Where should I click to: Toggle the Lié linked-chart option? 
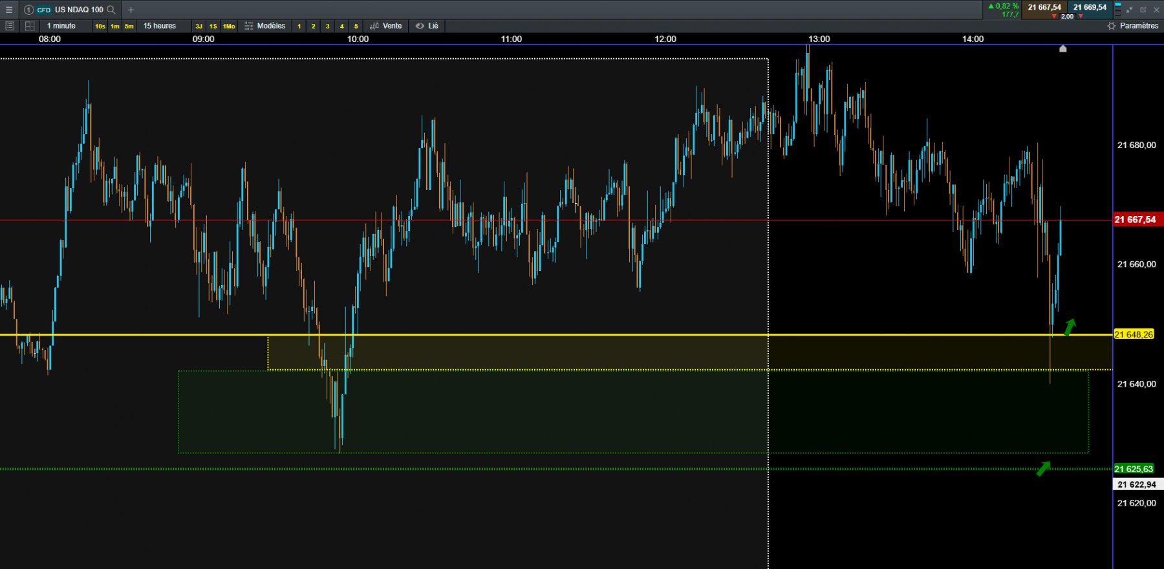point(427,26)
